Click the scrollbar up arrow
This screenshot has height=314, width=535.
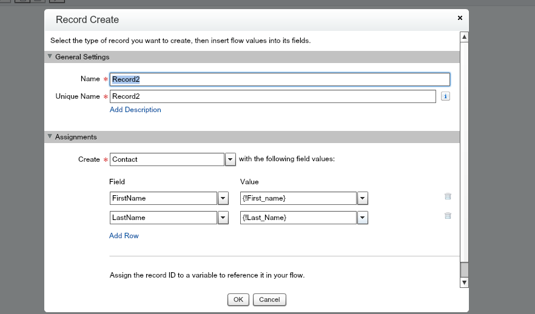click(x=465, y=37)
